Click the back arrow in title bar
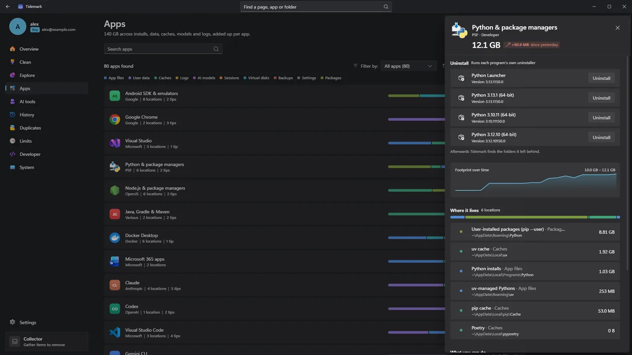 point(7,6)
